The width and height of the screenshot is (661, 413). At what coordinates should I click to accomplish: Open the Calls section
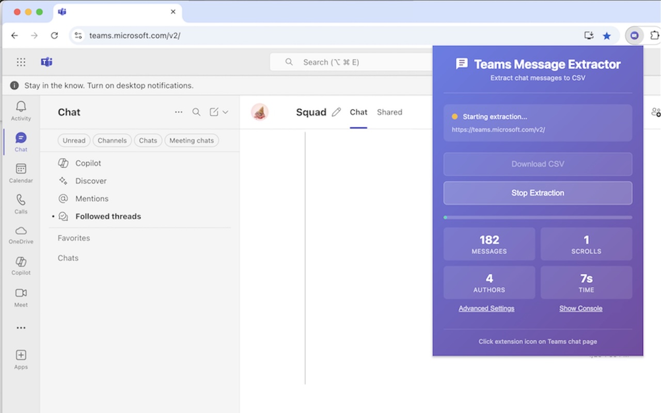point(21,203)
